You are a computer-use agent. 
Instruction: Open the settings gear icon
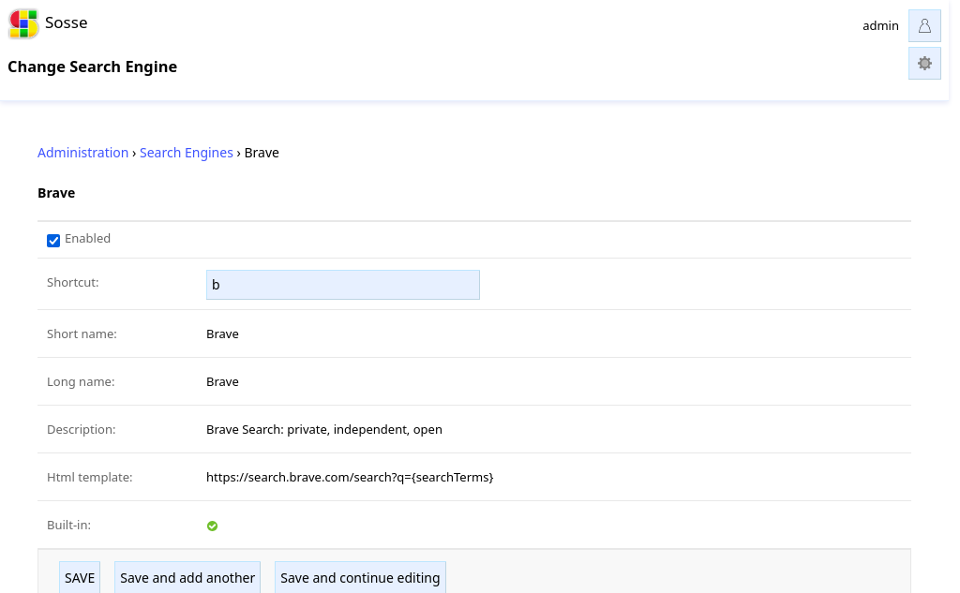924,64
